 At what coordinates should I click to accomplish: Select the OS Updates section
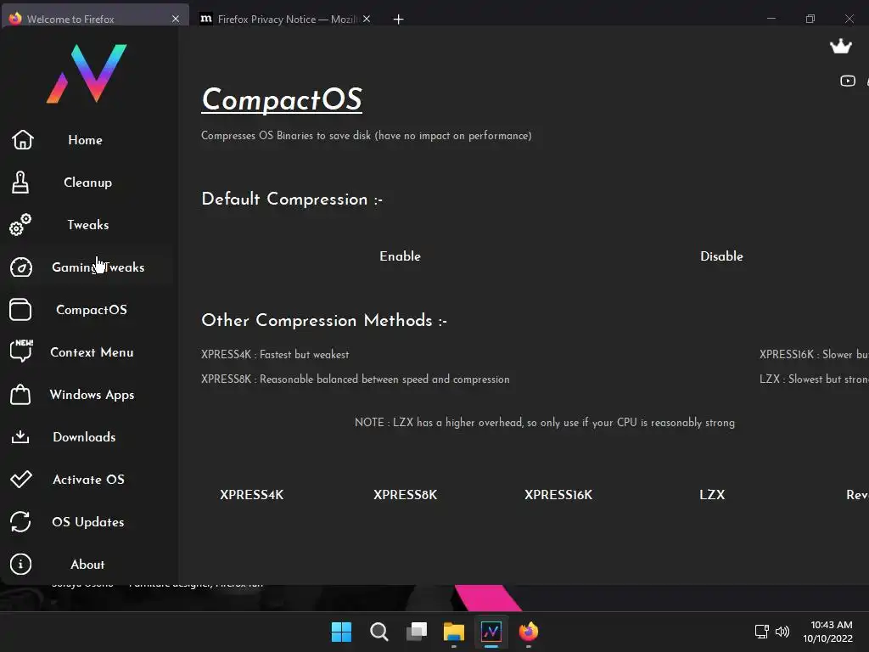click(x=87, y=522)
